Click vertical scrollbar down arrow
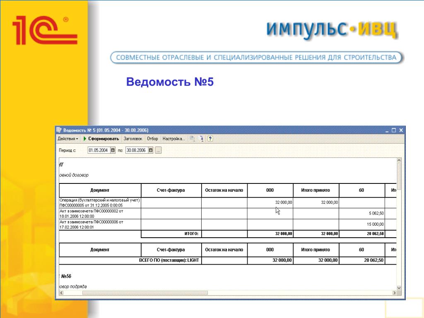424x318 pixels. [399, 288]
